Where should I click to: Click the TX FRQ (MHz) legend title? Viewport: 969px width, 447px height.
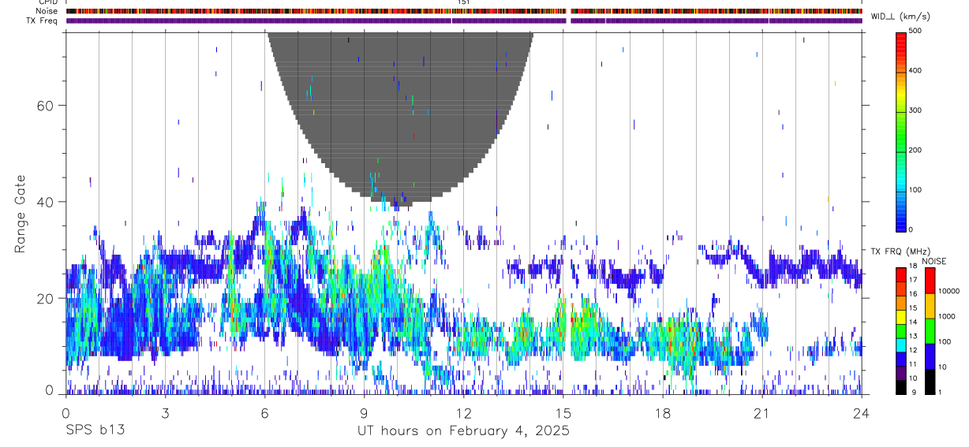899,251
